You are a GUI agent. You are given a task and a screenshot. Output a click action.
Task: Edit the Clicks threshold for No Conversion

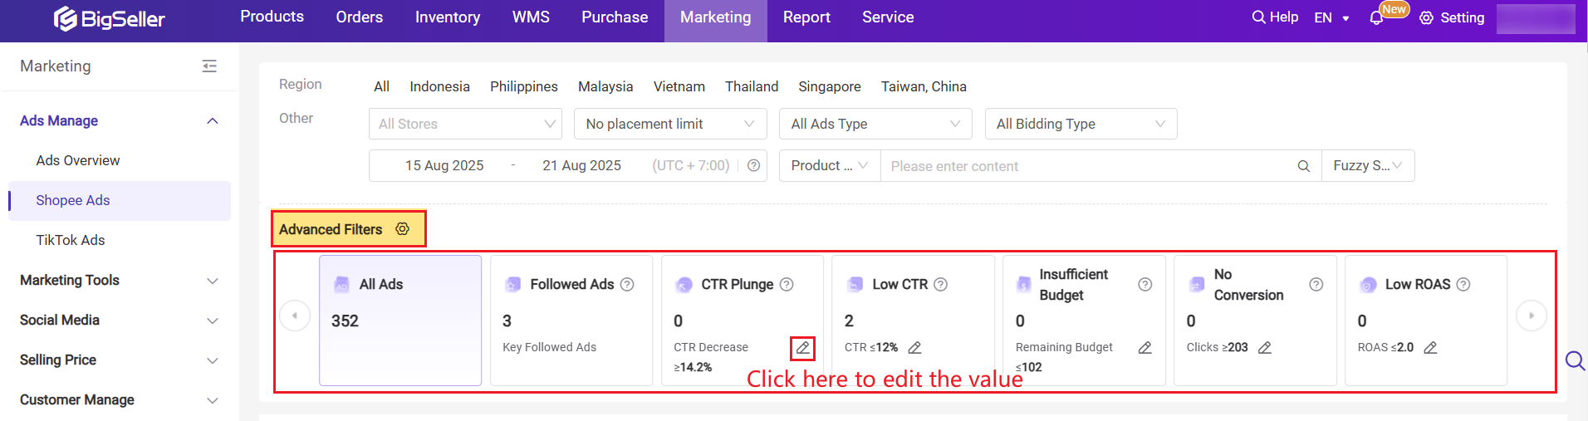coord(1264,347)
